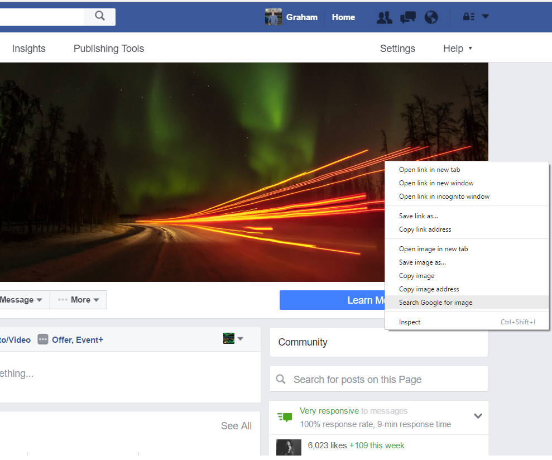Switch to Publishing Tools
552x460 pixels.
click(108, 49)
